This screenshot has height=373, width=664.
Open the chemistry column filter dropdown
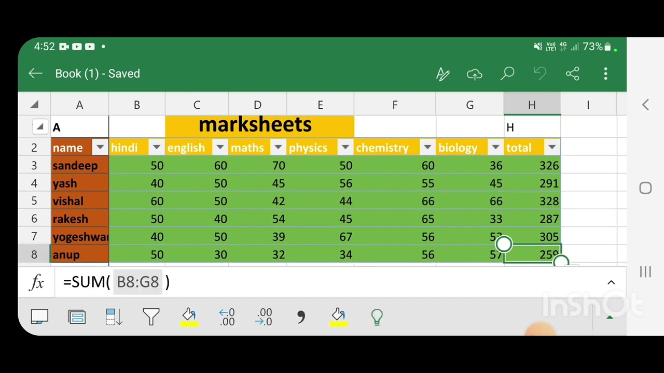pos(427,148)
